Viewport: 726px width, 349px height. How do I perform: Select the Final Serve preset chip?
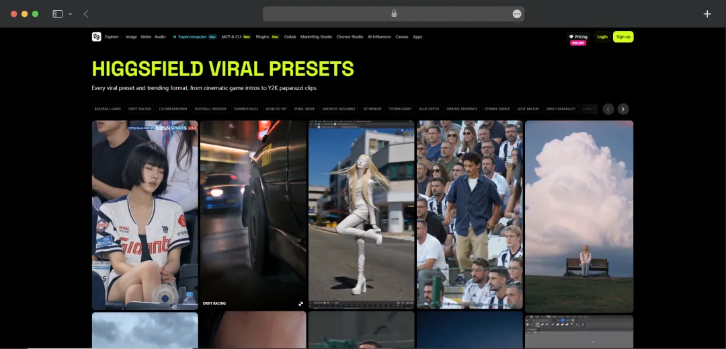point(305,109)
